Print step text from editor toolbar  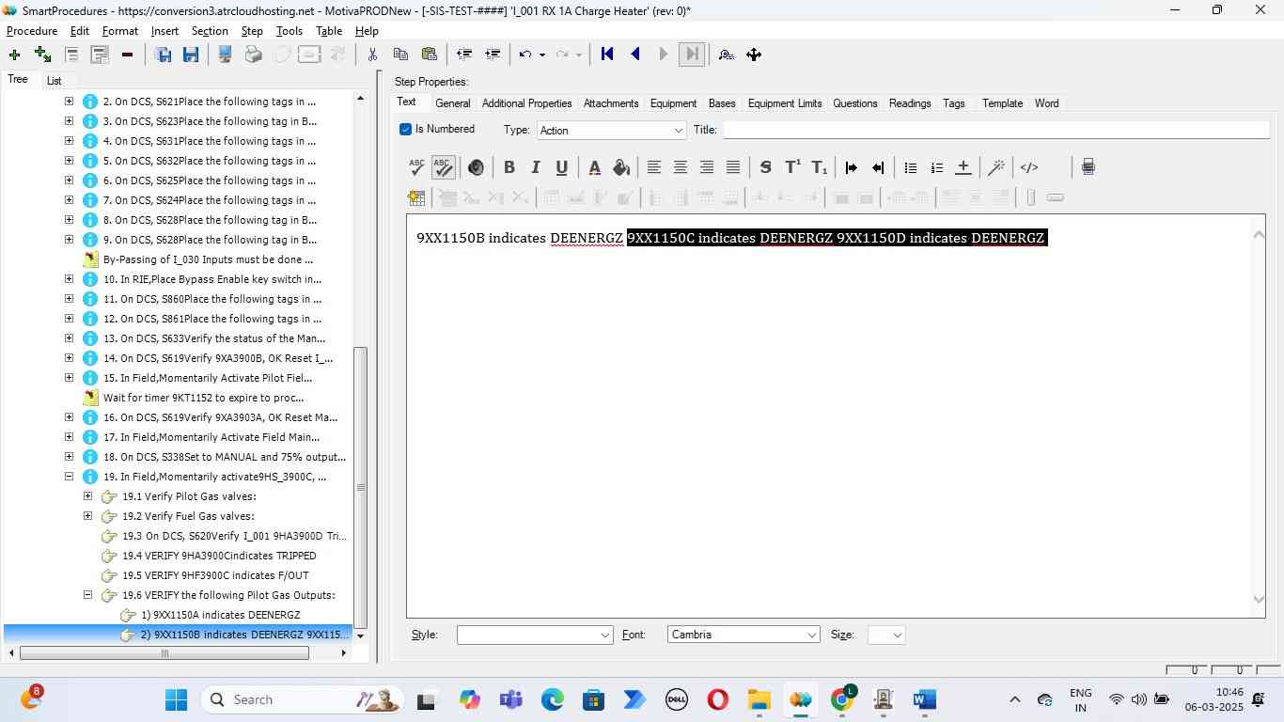pyautogui.click(x=1088, y=167)
